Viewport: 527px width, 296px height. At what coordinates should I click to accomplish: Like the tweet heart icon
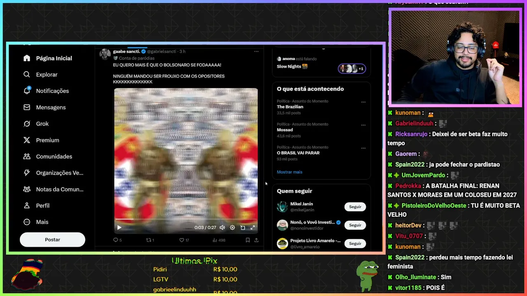click(x=182, y=240)
